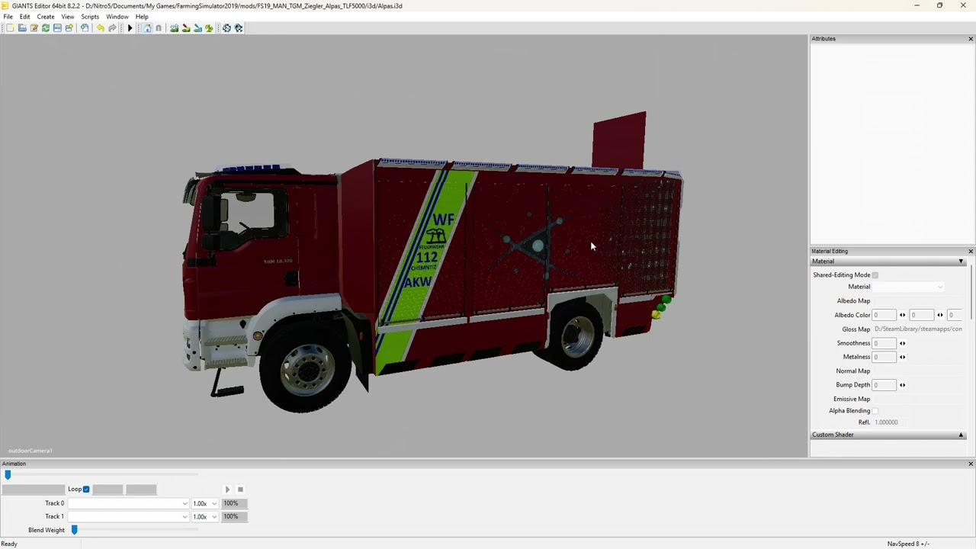This screenshot has height=549, width=976.
Task: Open the Window menu
Action: click(x=117, y=17)
